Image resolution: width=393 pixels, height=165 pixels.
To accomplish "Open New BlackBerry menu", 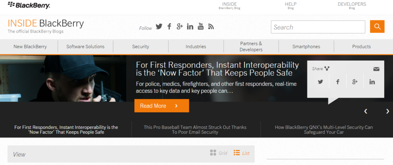I will tap(30, 46).
